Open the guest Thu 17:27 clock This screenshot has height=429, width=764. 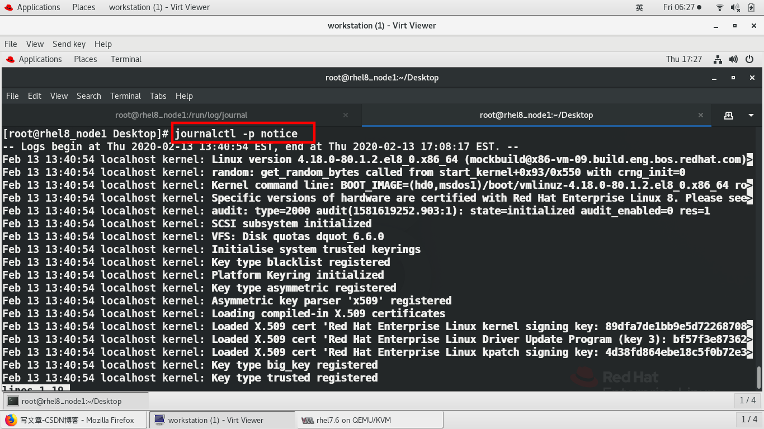(684, 59)
